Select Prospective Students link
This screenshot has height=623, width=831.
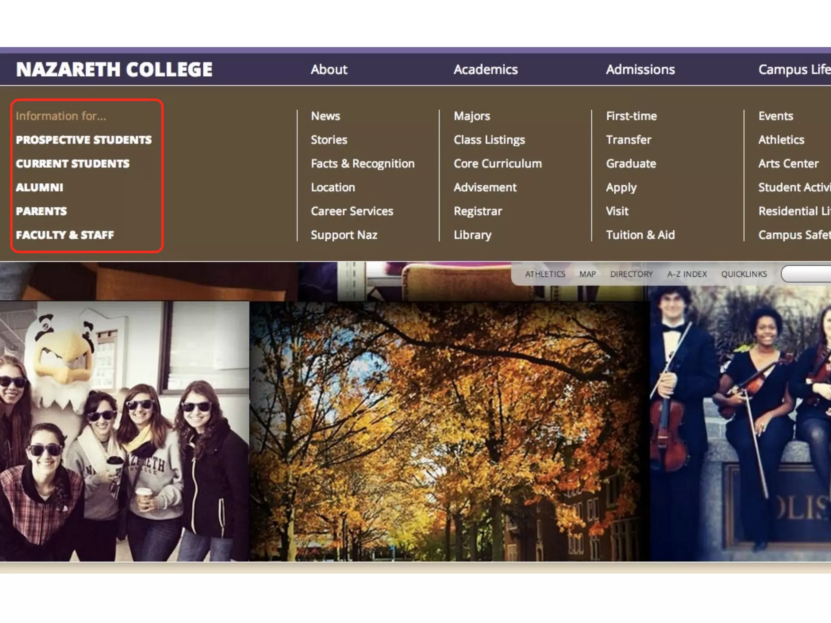(x=84, y=140)
